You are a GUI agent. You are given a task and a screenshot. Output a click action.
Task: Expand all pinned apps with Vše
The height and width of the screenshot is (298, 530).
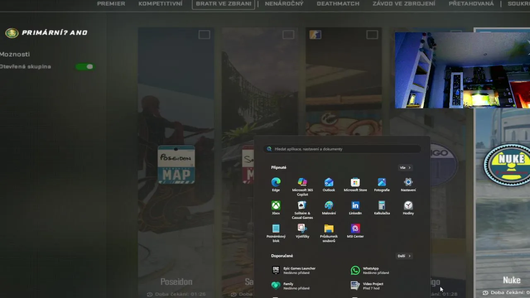[x=405, y=168]
